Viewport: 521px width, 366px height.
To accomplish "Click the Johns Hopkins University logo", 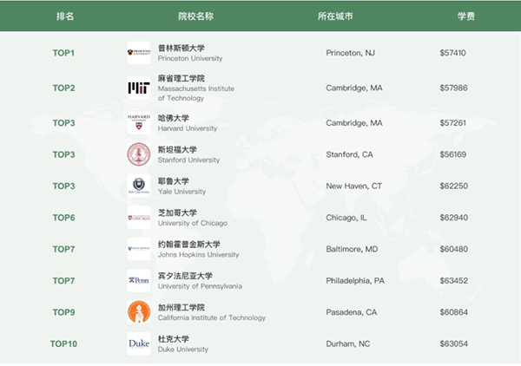I will click(x=139, y=249).
